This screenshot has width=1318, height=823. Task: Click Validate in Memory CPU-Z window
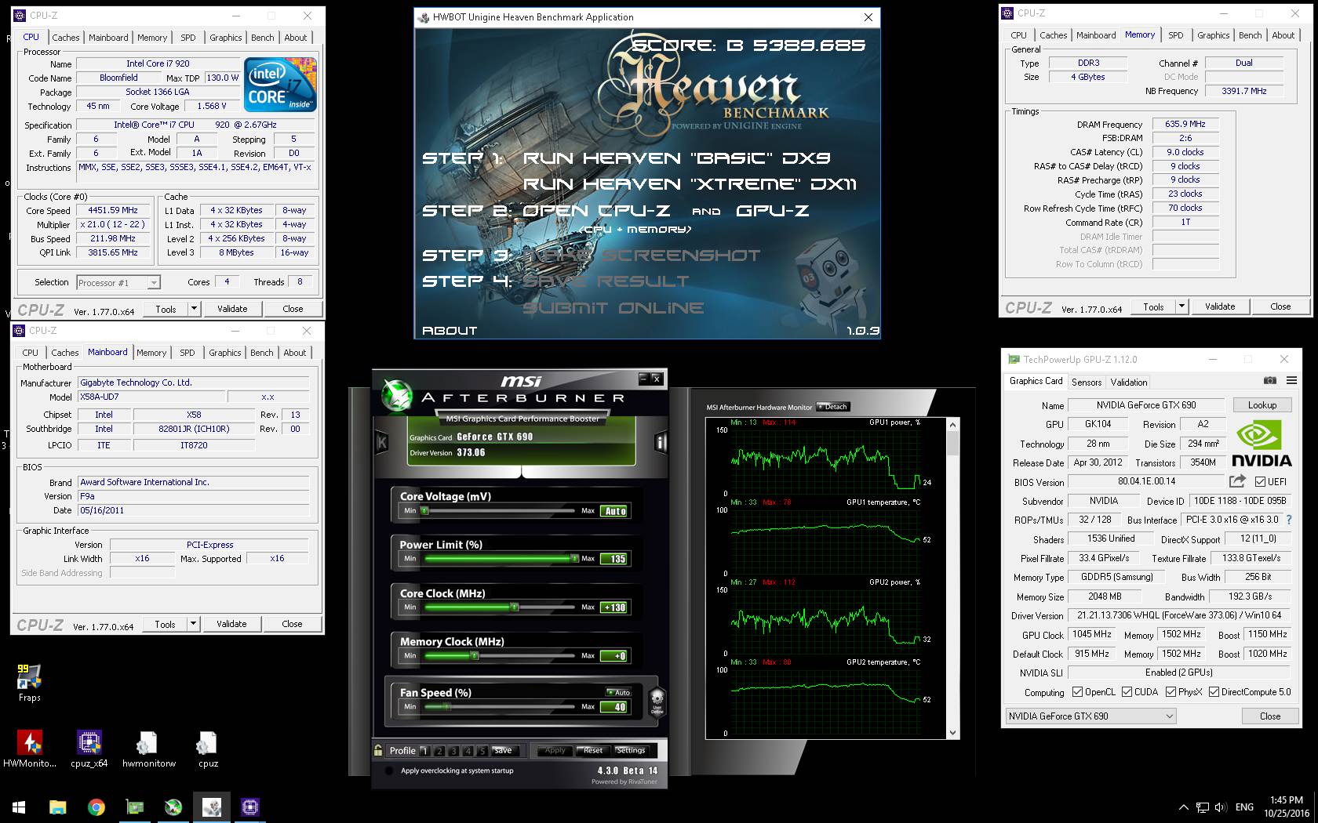[1220, 306]
